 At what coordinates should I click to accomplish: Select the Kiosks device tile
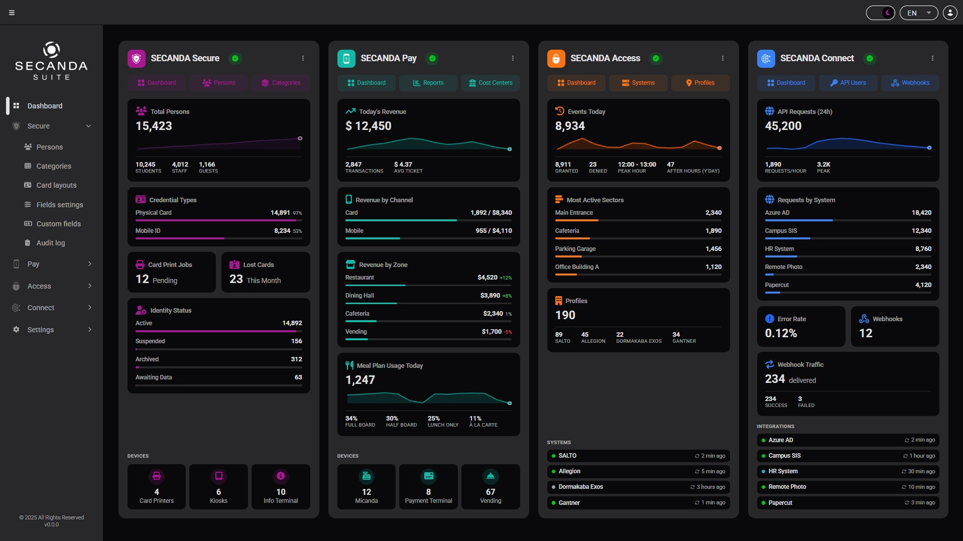pyautogui.click(x=218, y=487)
